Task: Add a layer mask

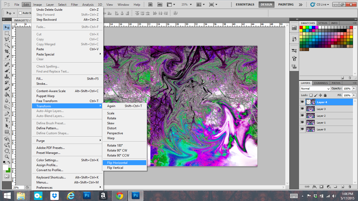Action: (x=322, y=187)
